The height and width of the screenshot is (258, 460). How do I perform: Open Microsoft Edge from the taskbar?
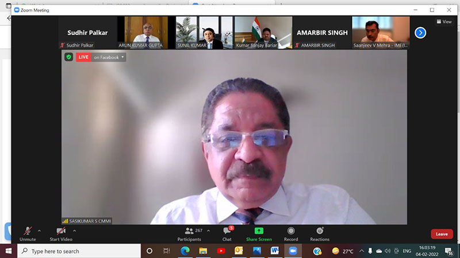coord(185,251)
